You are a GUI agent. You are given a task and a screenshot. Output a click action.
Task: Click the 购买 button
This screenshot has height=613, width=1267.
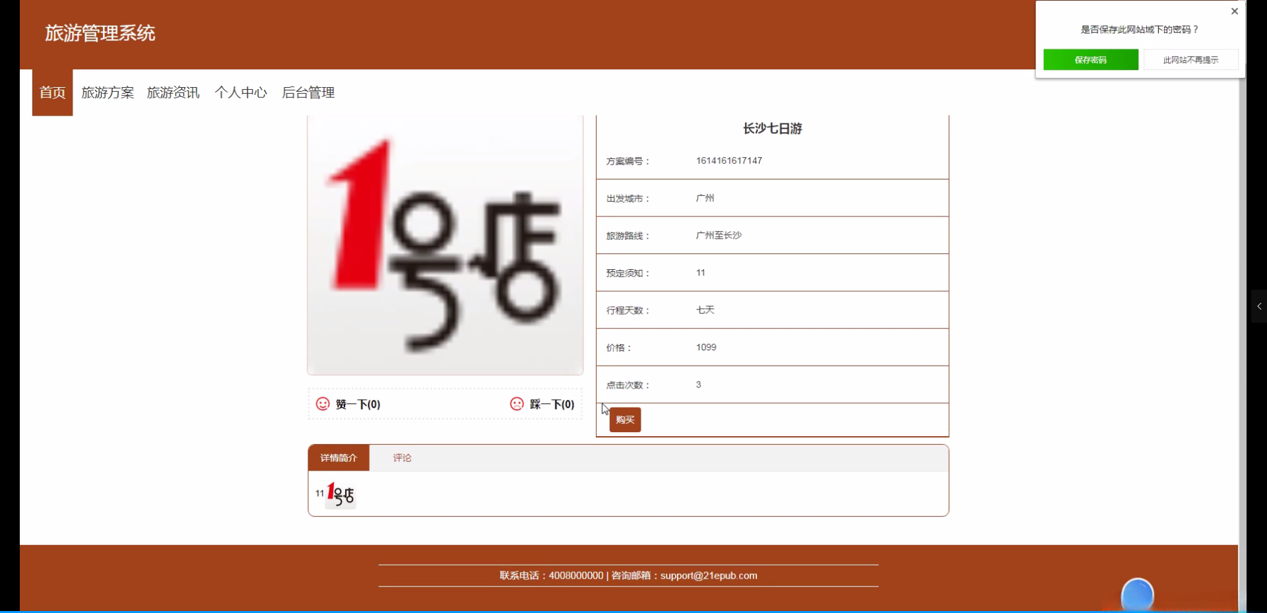pyautogui.click(x=625, y=420)
